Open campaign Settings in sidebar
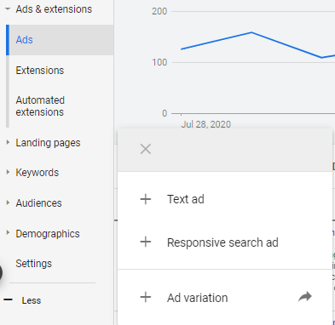 click(x=33, y=264)
